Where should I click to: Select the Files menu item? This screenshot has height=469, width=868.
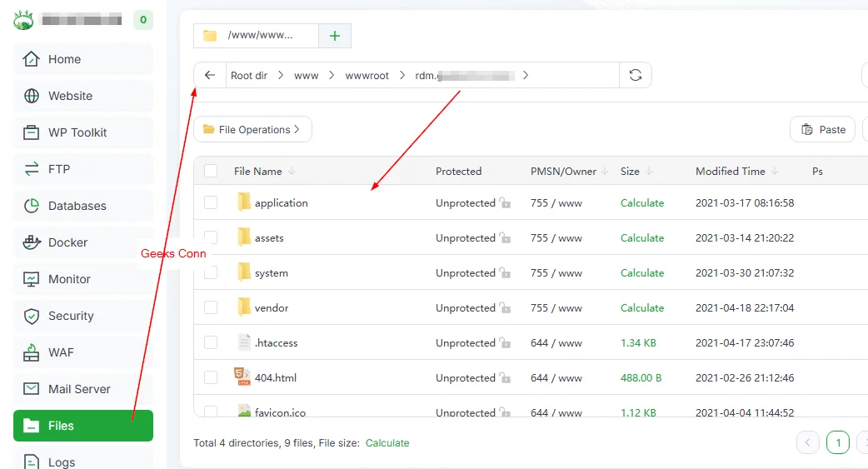click(x=83, y=426)
